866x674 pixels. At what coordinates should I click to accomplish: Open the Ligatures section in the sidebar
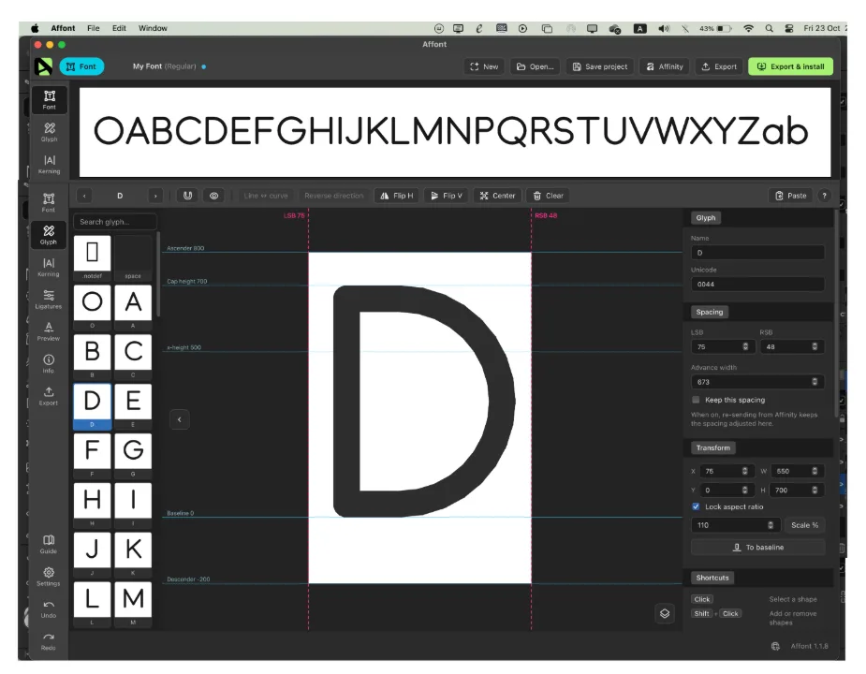click(x=49, y=299)
